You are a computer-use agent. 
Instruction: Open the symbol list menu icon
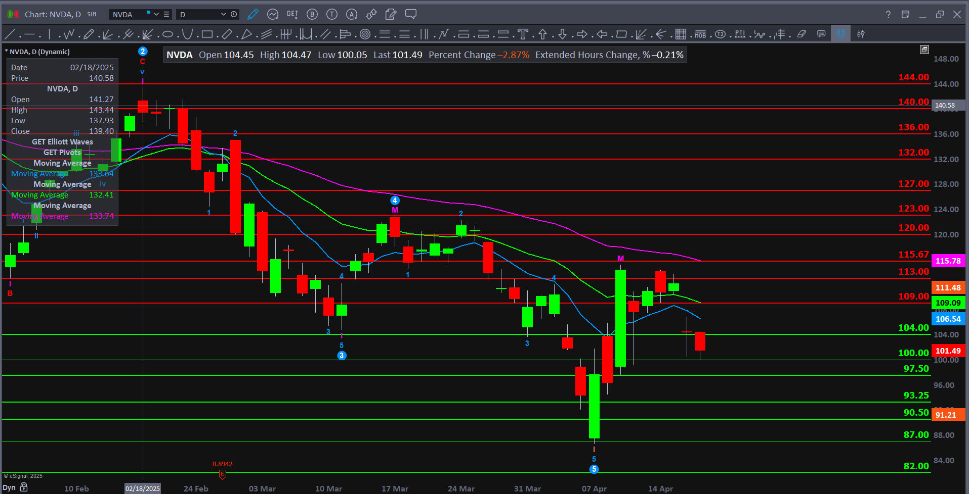point(166,15)
